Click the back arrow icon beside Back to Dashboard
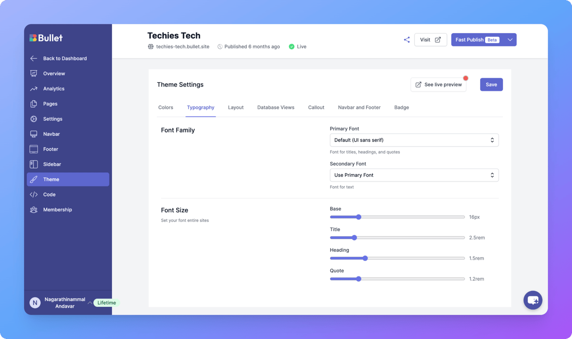This screenshot has height=339, width=572. pos(34,58)
